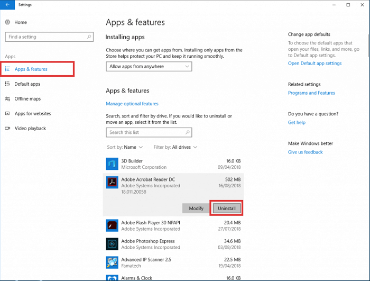Viewport: 370px width, 281px height.
Task: Select the 3D Builder app name
Action: point(132,161)
